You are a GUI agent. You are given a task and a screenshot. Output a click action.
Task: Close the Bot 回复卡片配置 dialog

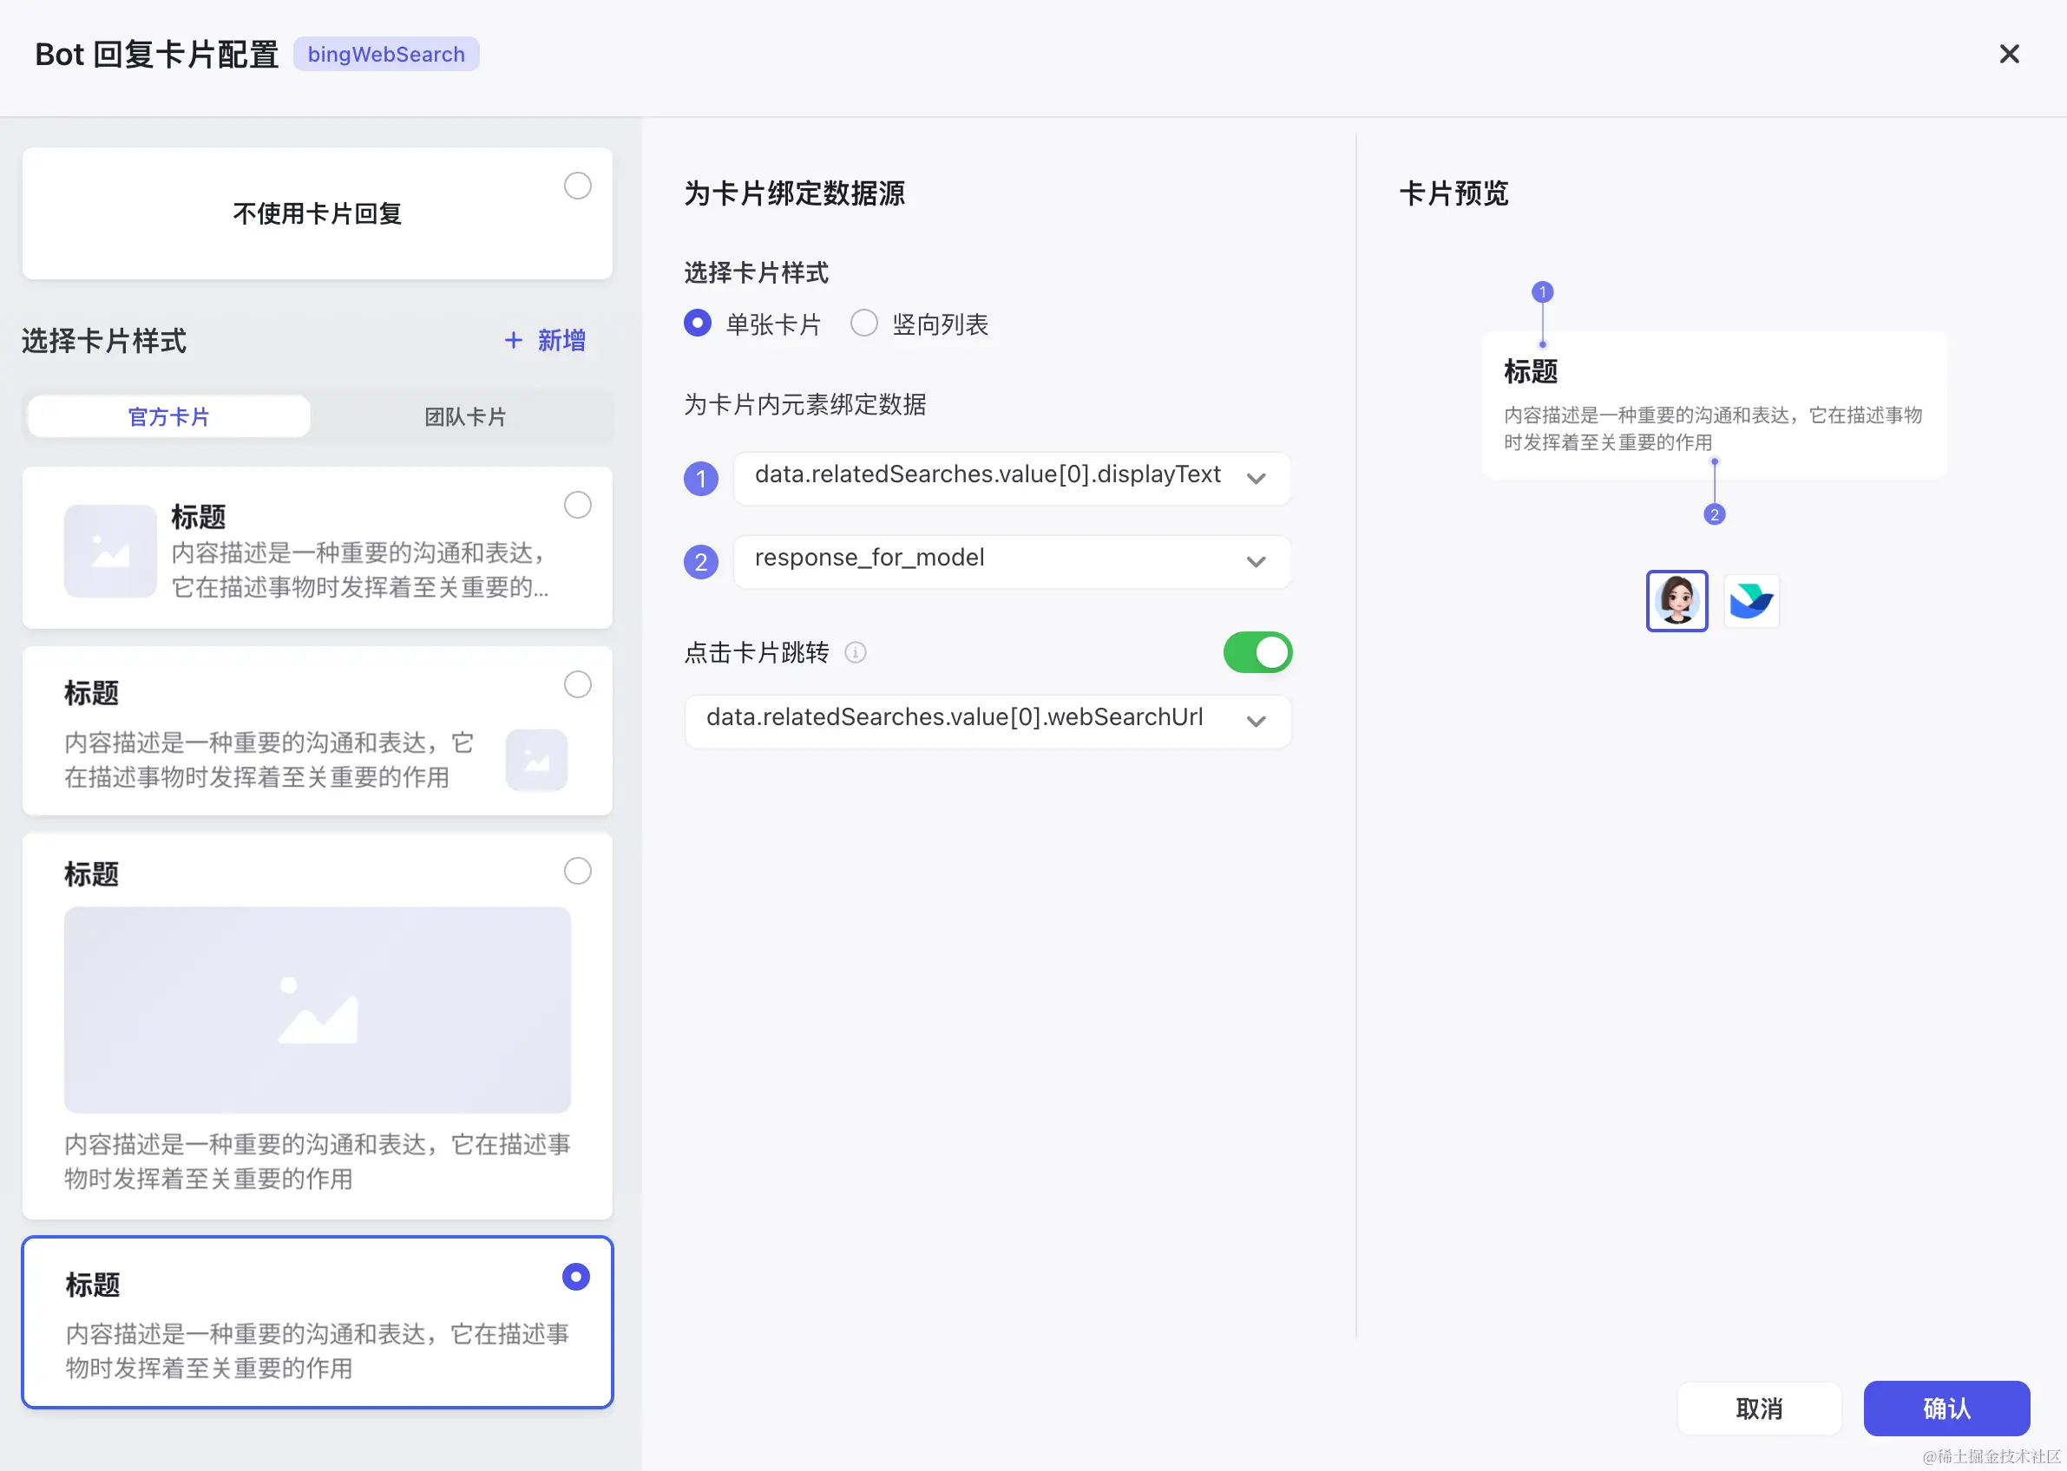tap(2008, 55)
